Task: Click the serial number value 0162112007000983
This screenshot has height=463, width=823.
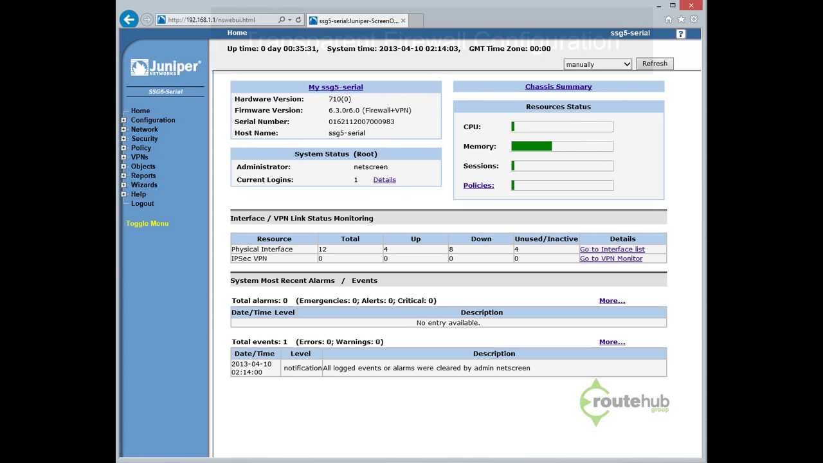Action: (x=361, y=122)
